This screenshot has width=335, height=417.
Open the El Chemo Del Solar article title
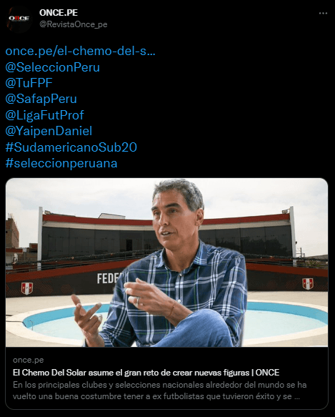[x=146, y=373]
